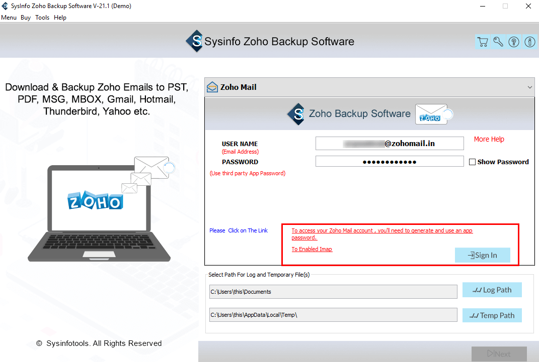
Task: Click the Log Path button
Action: coord(492,290)
